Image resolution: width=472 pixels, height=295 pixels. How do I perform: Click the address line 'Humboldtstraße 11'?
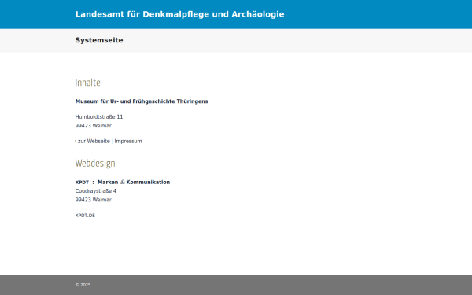[99, 116]
